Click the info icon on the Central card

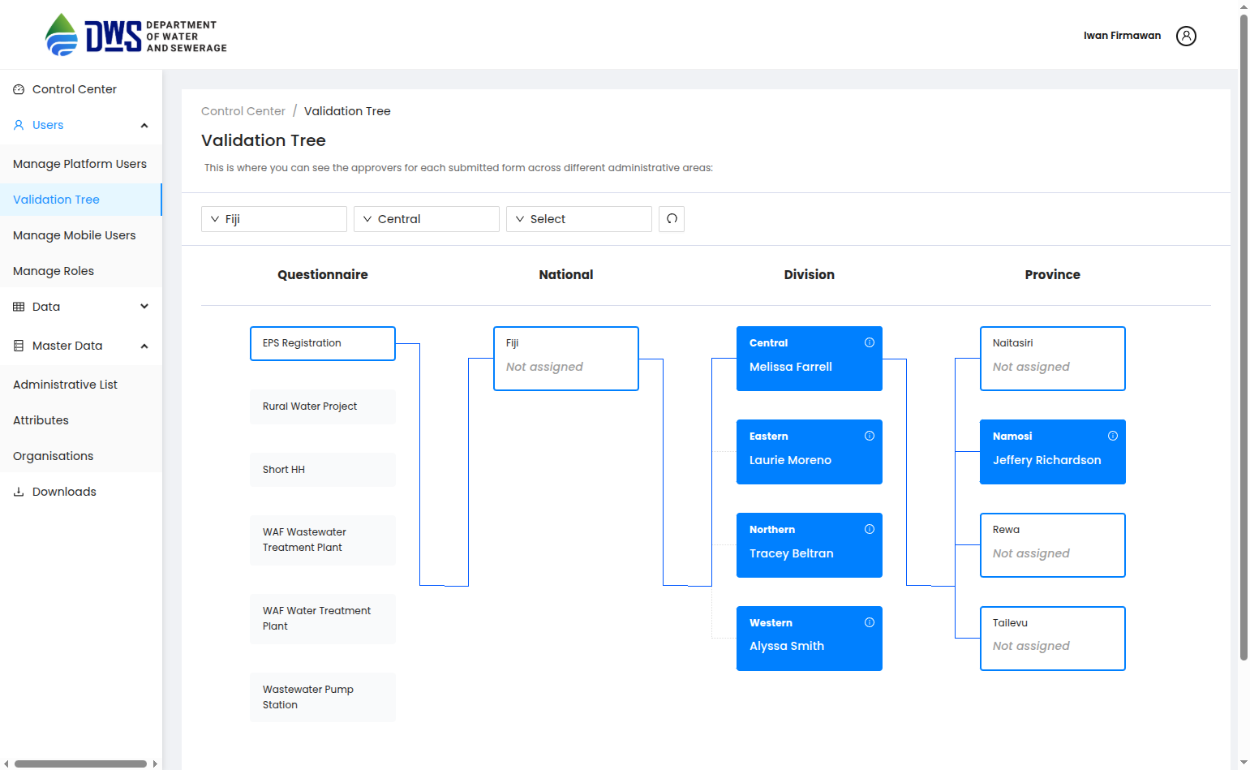(x=870, y=342)
